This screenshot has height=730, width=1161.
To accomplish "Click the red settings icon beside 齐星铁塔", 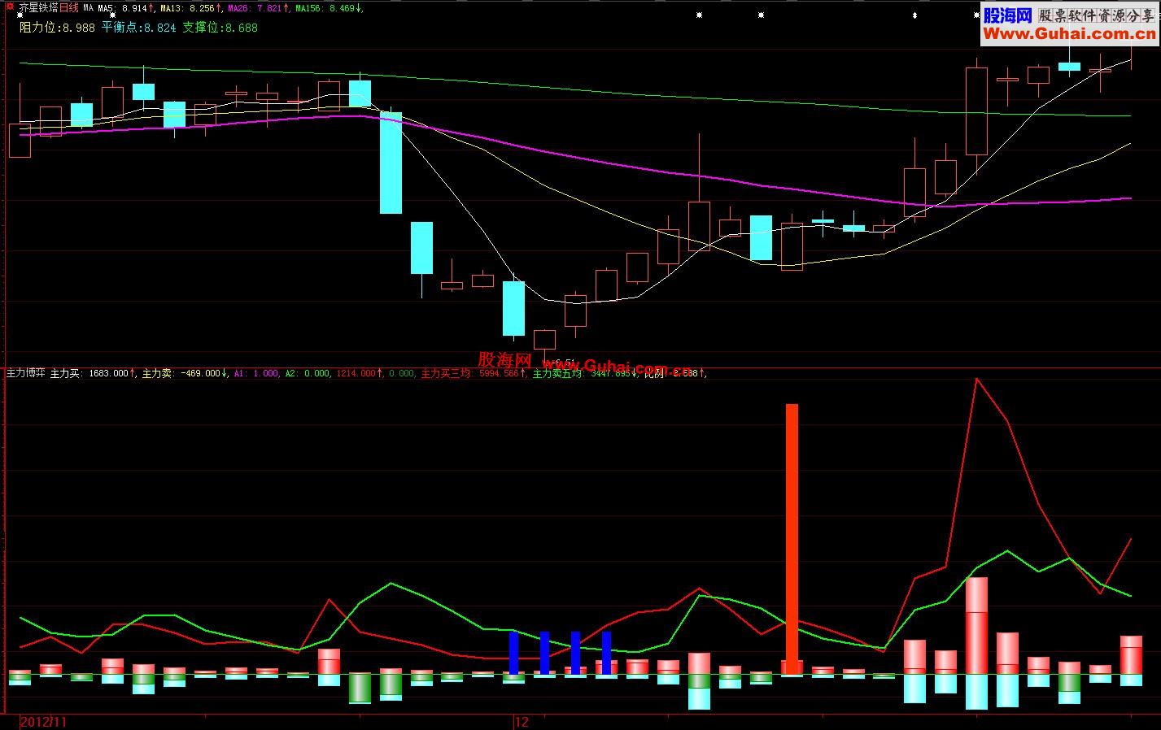I will coord(9,7).
